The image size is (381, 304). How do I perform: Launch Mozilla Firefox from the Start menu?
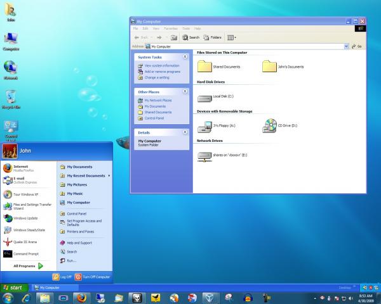pyautogui.click(x=20, y=168)
